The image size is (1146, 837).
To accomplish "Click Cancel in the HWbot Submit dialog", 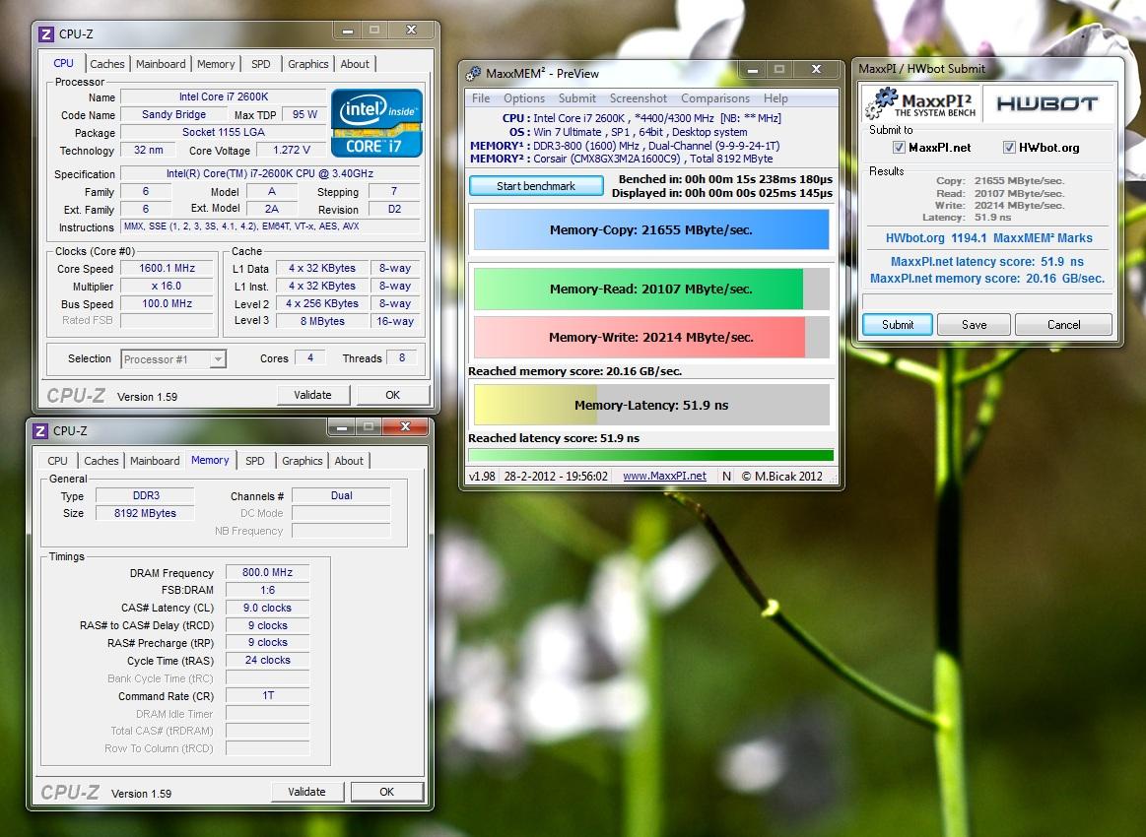I will [x=1063, y=325].
